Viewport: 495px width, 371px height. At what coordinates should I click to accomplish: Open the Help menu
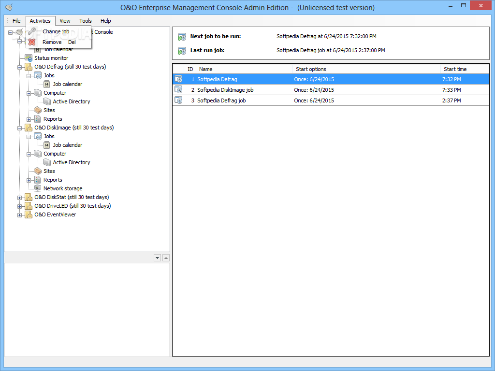click(105, 21)
